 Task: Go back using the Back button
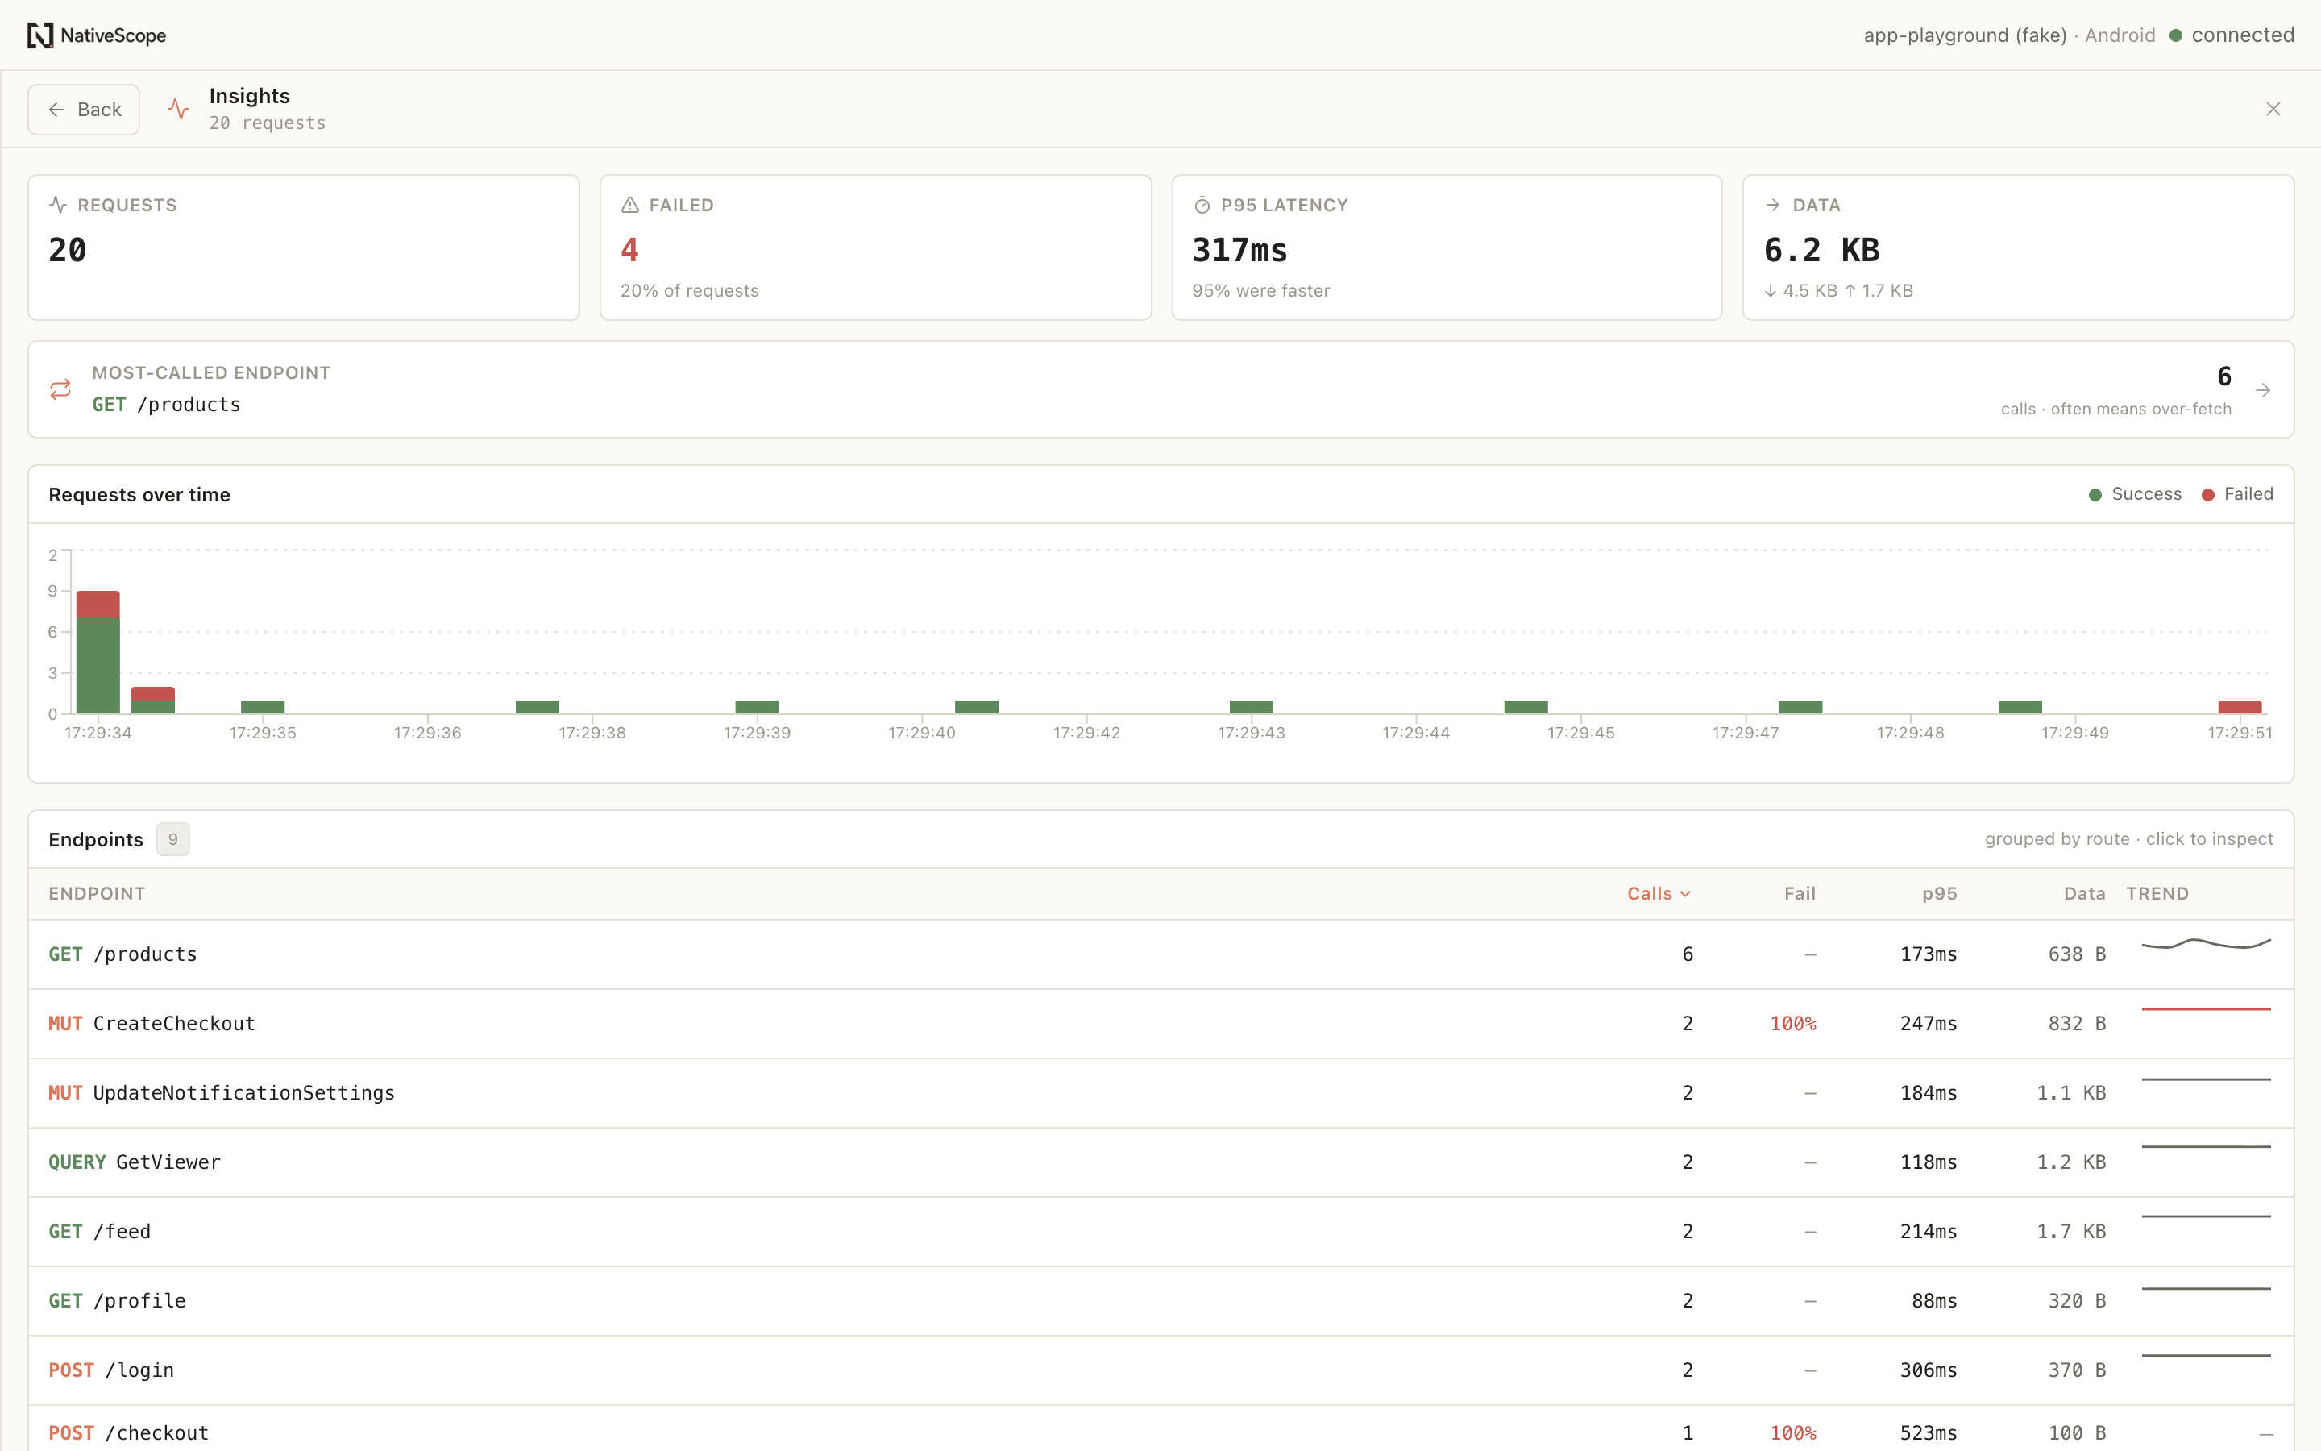pyautogui.click(x=84, y=110)
